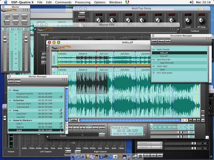Click the skip-to-end transport button

[102, 128]
